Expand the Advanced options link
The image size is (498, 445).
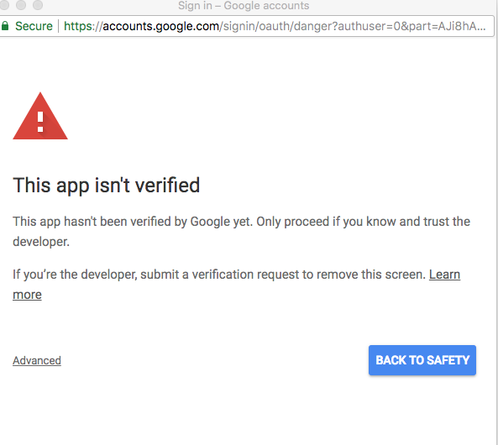point(37,360)
